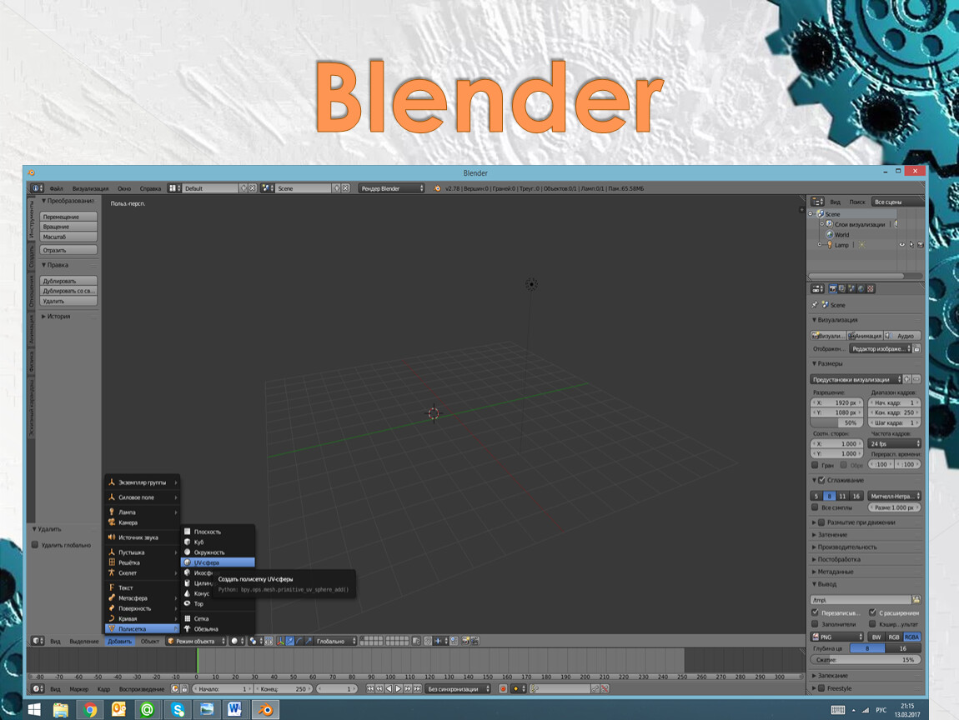Open the Справка menu

[x=150, y=189]
